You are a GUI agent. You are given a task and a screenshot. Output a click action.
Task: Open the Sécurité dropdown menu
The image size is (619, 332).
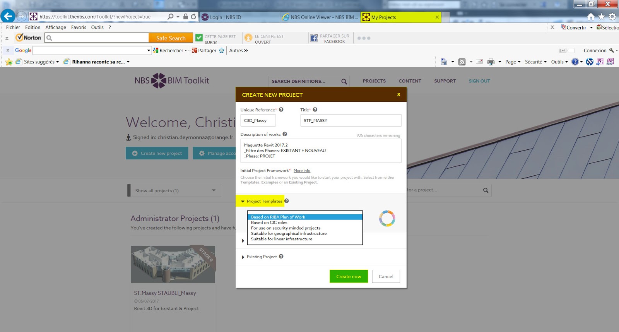click(x=536, y=62)
